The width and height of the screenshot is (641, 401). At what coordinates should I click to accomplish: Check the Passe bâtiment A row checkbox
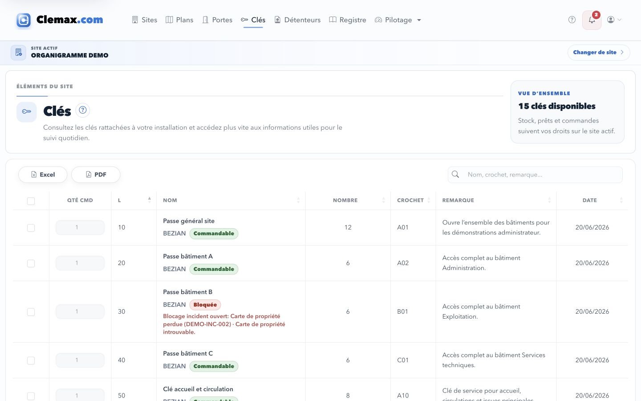coord(31,263)
